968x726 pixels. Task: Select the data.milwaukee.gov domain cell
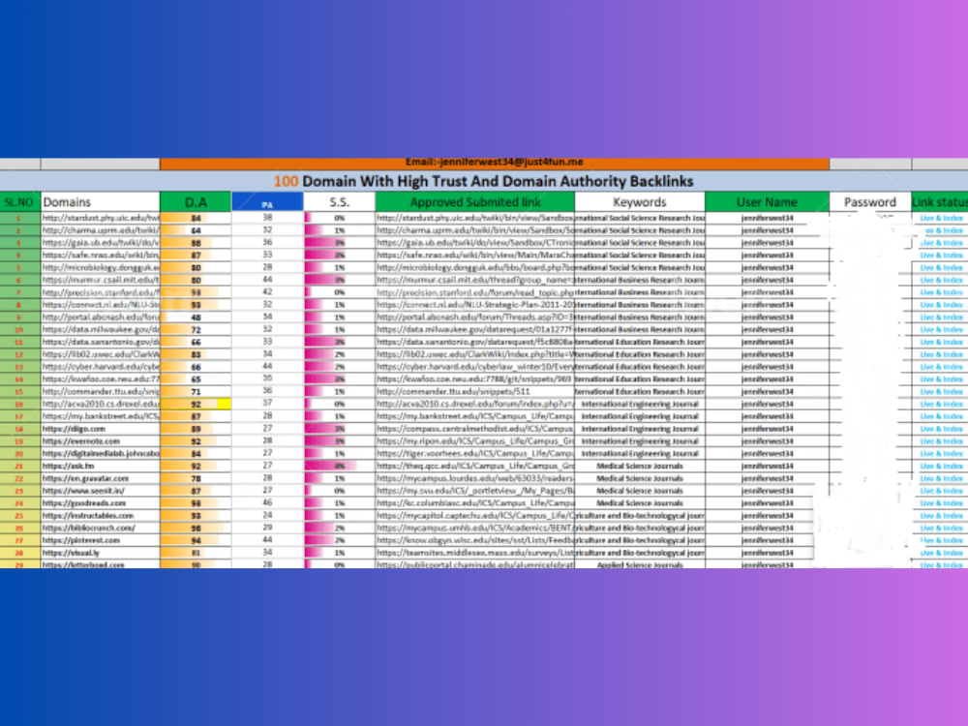tap(100, 329)
